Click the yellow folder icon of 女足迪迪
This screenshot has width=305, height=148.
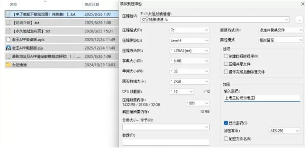(8, 65)
